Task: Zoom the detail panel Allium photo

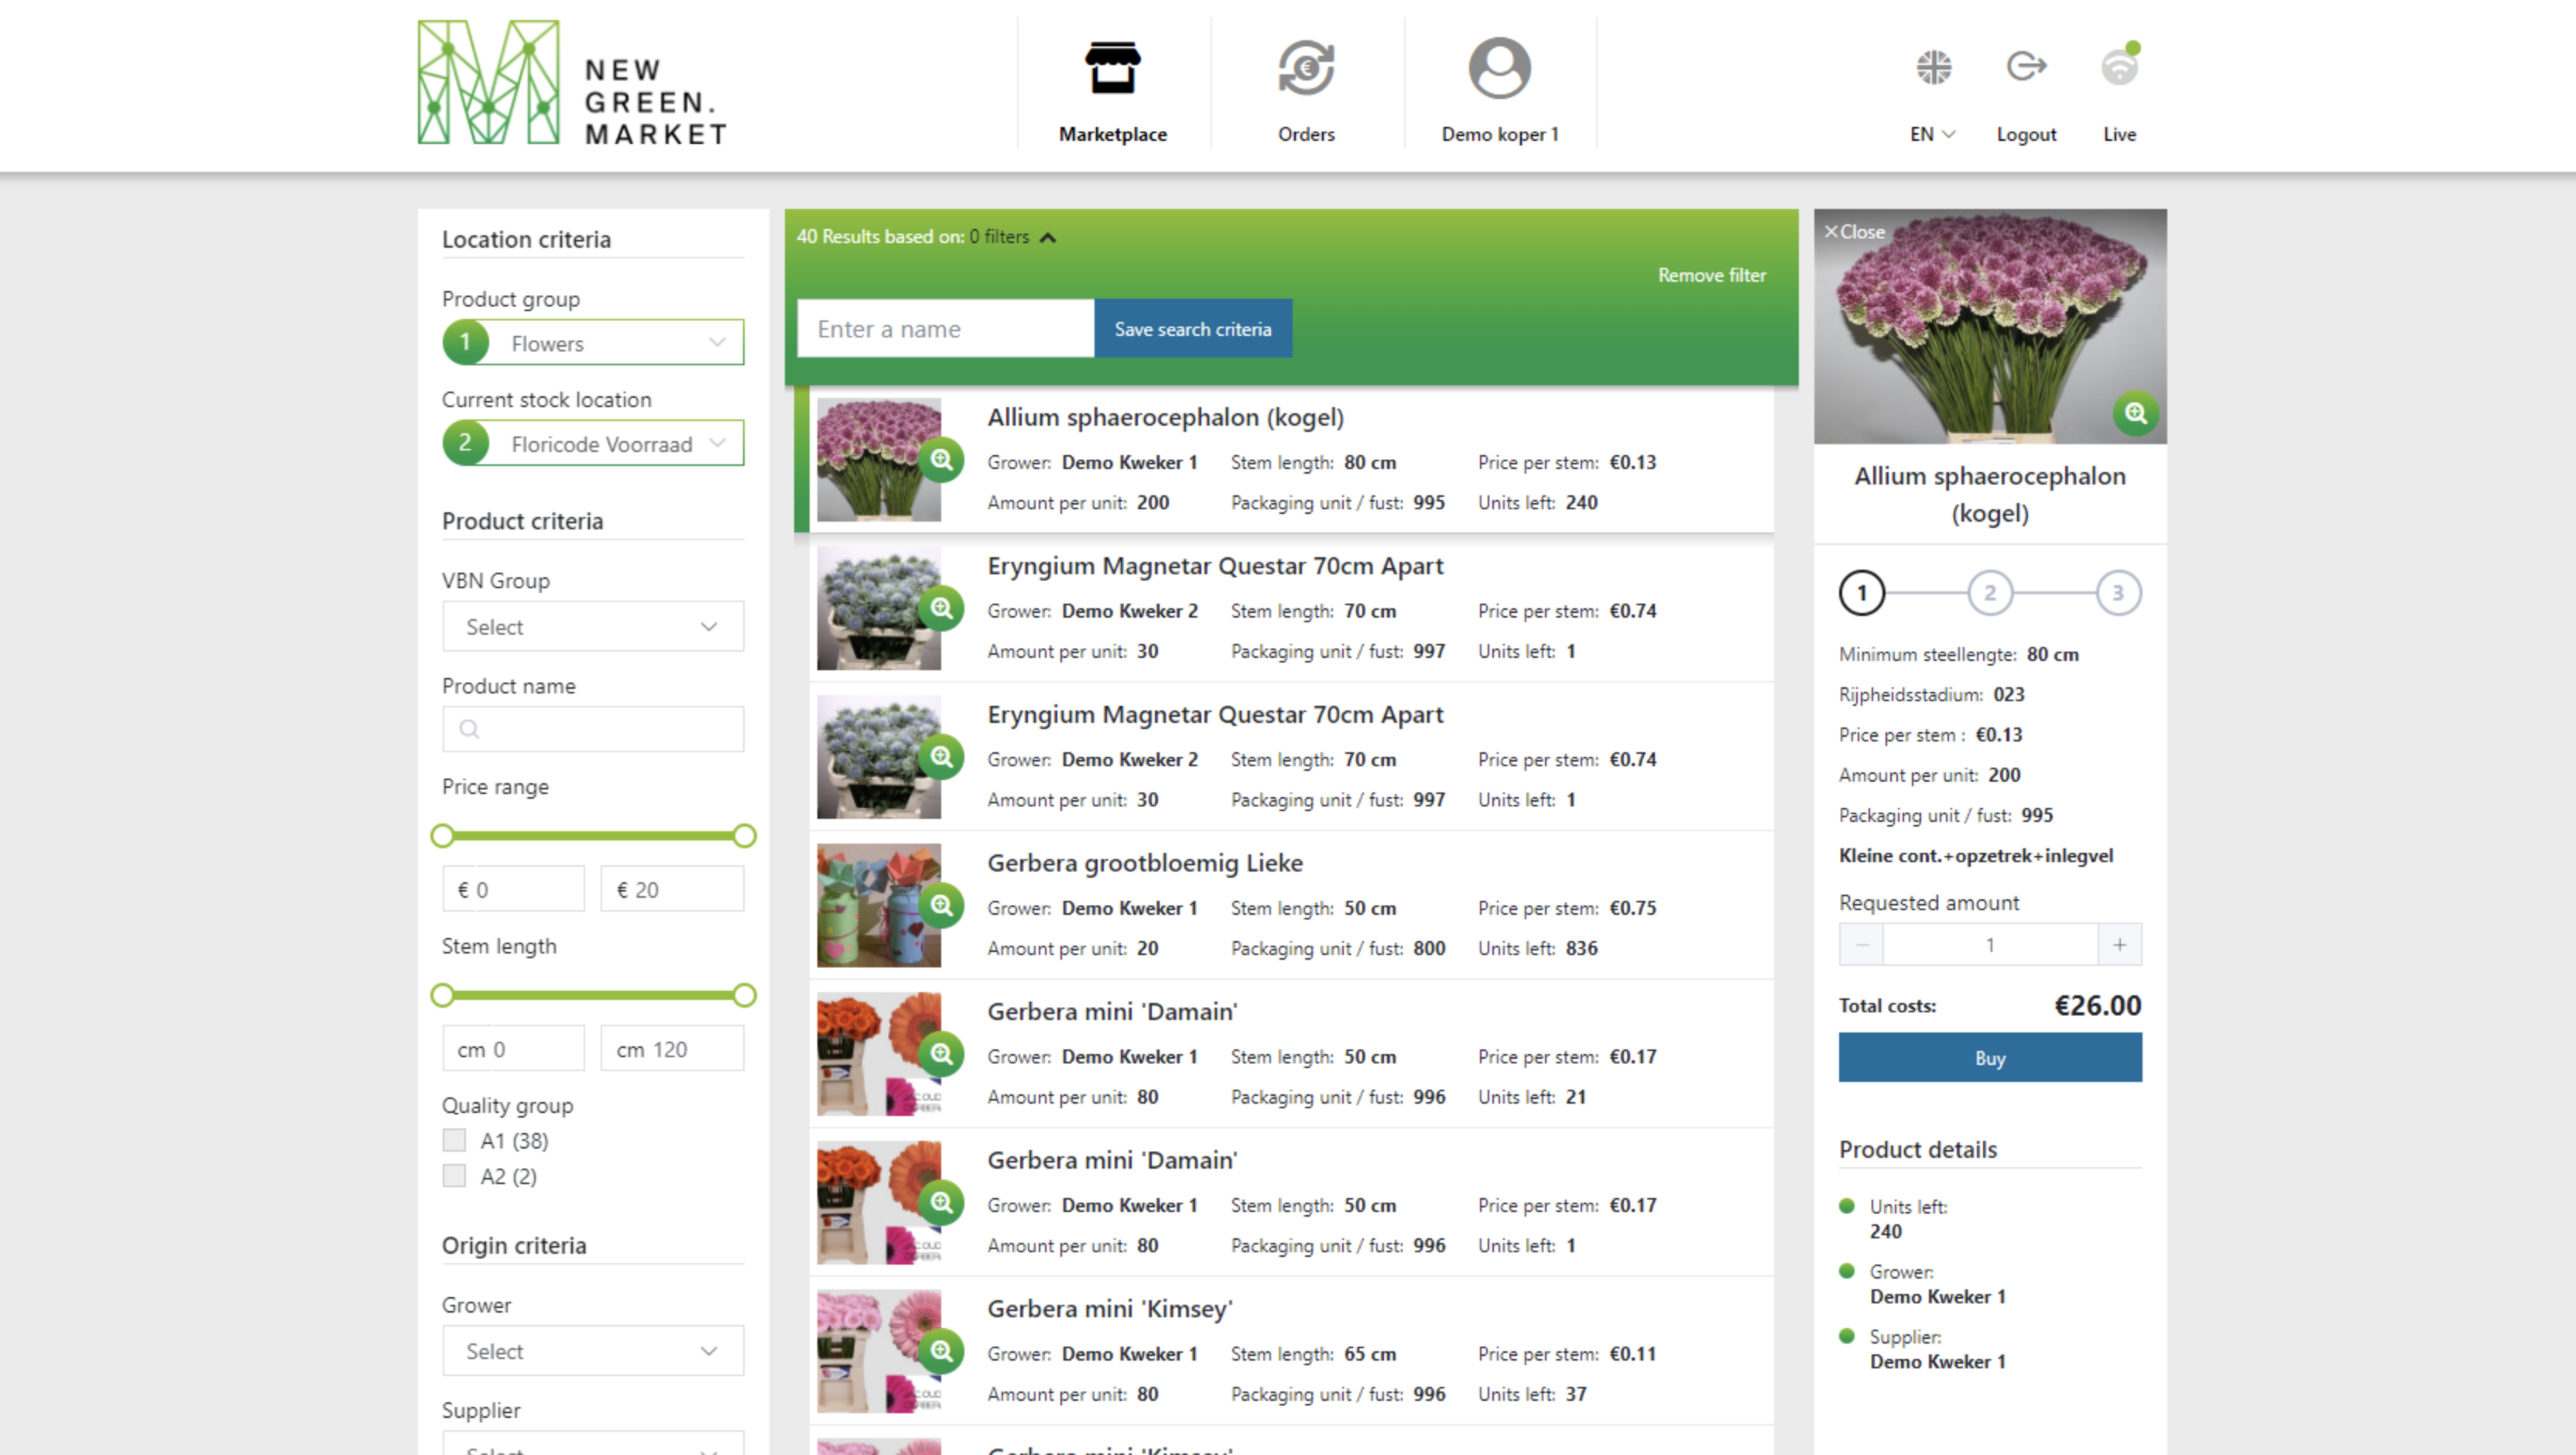Action: (x=2135, y=413)
